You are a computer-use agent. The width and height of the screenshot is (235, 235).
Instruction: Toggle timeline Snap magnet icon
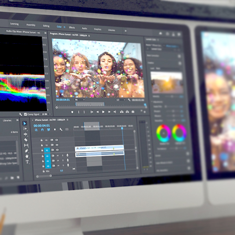pyautogui.click(x=42, y=130)
